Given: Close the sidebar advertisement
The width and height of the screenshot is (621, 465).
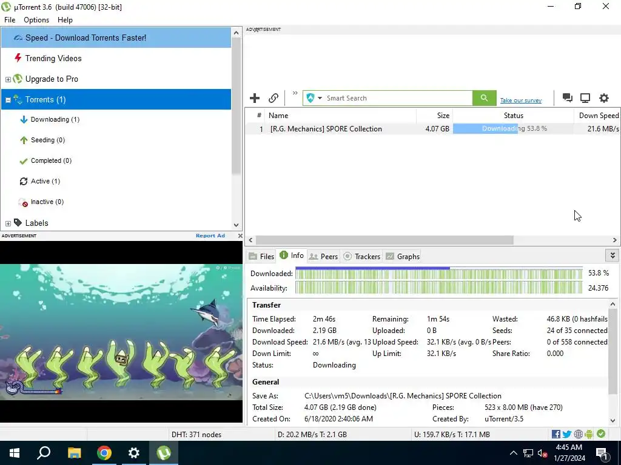Looking at the screenshot, I should click(x=240, y=236).
